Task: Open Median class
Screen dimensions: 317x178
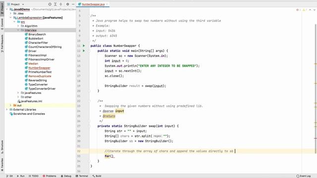Action: [33, 64]
